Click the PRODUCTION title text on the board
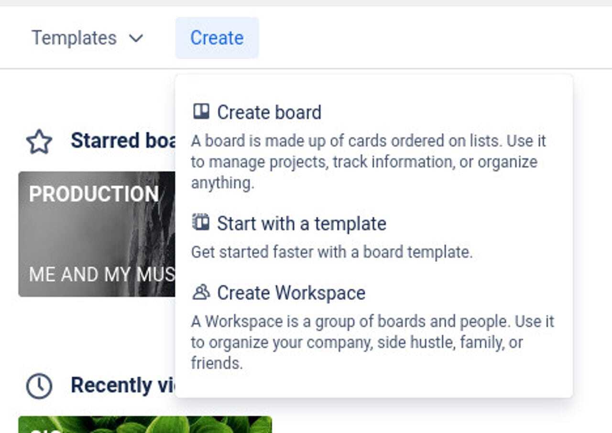This screenshot has width=612, height=433. pos(94,194)
